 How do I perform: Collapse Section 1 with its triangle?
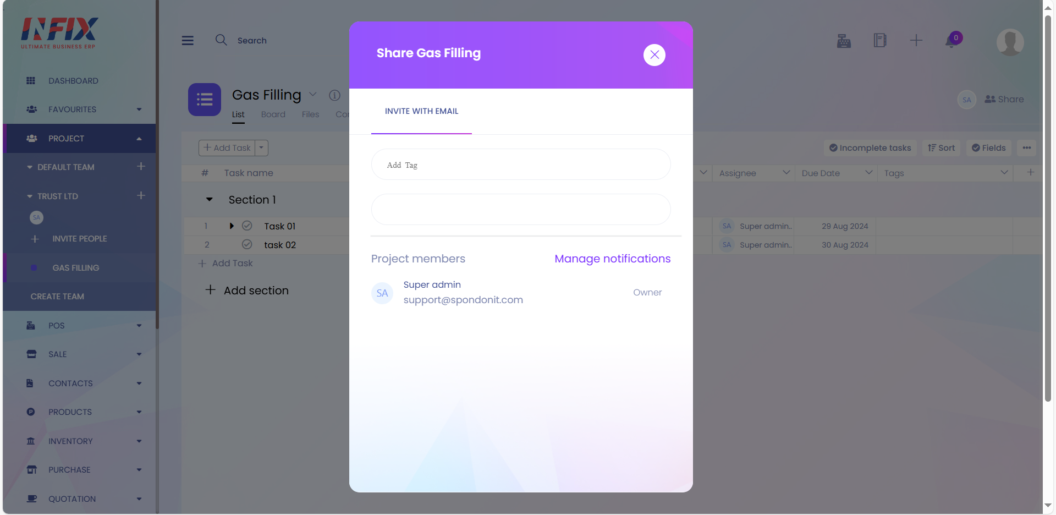coord(209,200)
